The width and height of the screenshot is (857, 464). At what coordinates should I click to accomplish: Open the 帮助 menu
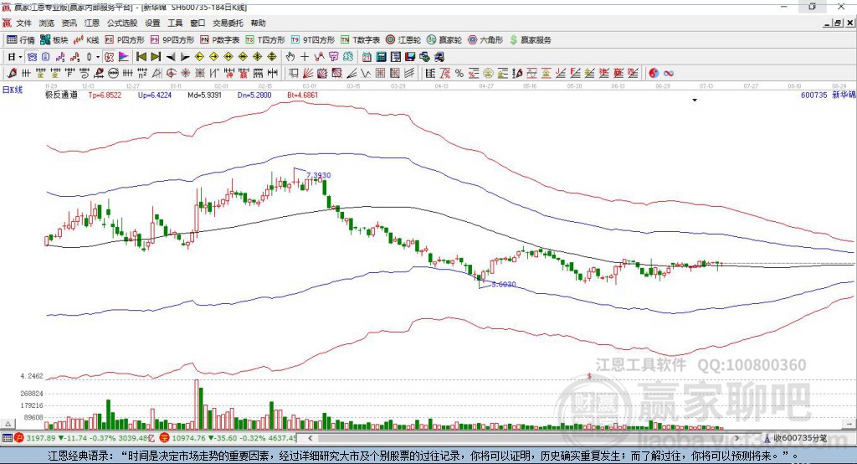click(258, 23)
